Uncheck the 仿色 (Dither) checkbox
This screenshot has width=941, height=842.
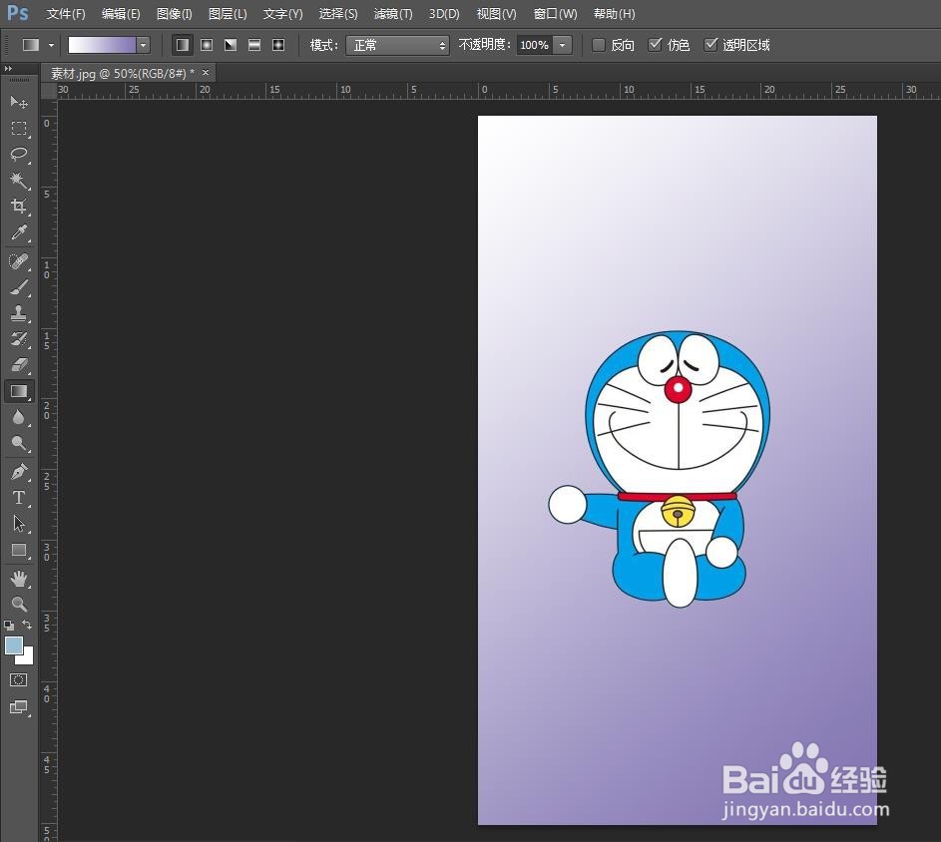(656, 45)
